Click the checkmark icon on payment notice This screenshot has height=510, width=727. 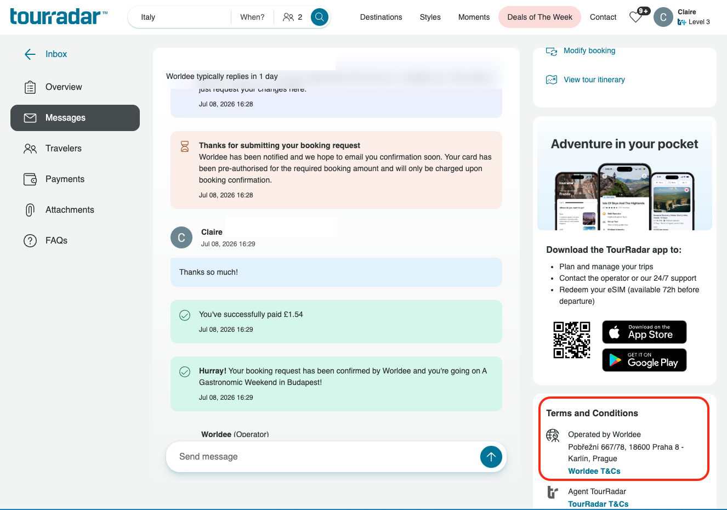coord(185,315)
